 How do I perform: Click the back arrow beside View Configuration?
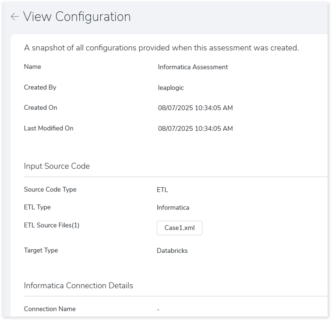(14, 17)
